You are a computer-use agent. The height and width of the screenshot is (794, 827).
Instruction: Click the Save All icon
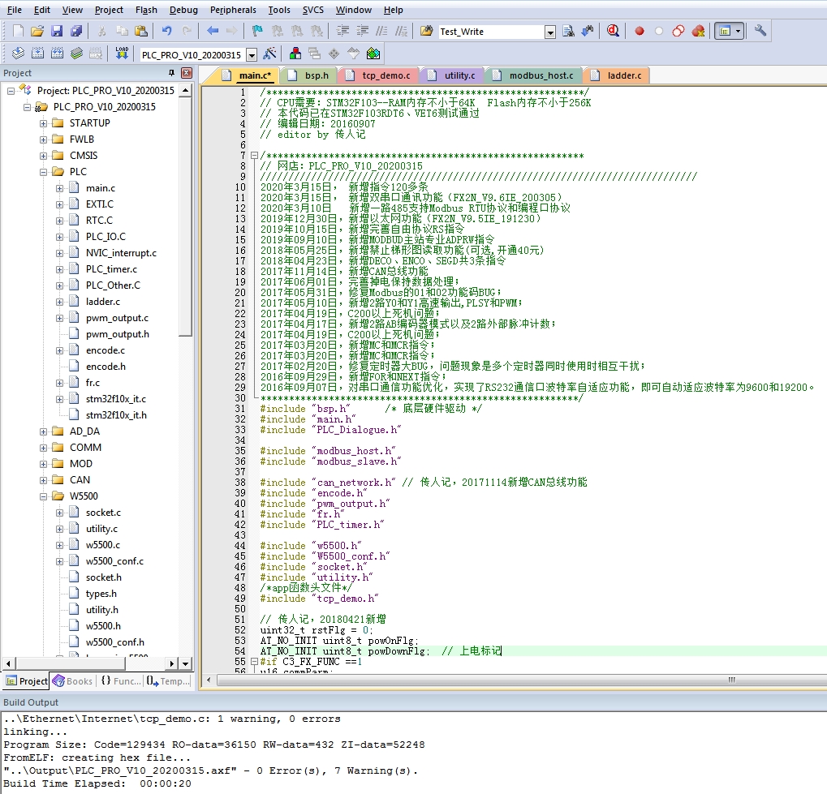(x=76, y=31)
